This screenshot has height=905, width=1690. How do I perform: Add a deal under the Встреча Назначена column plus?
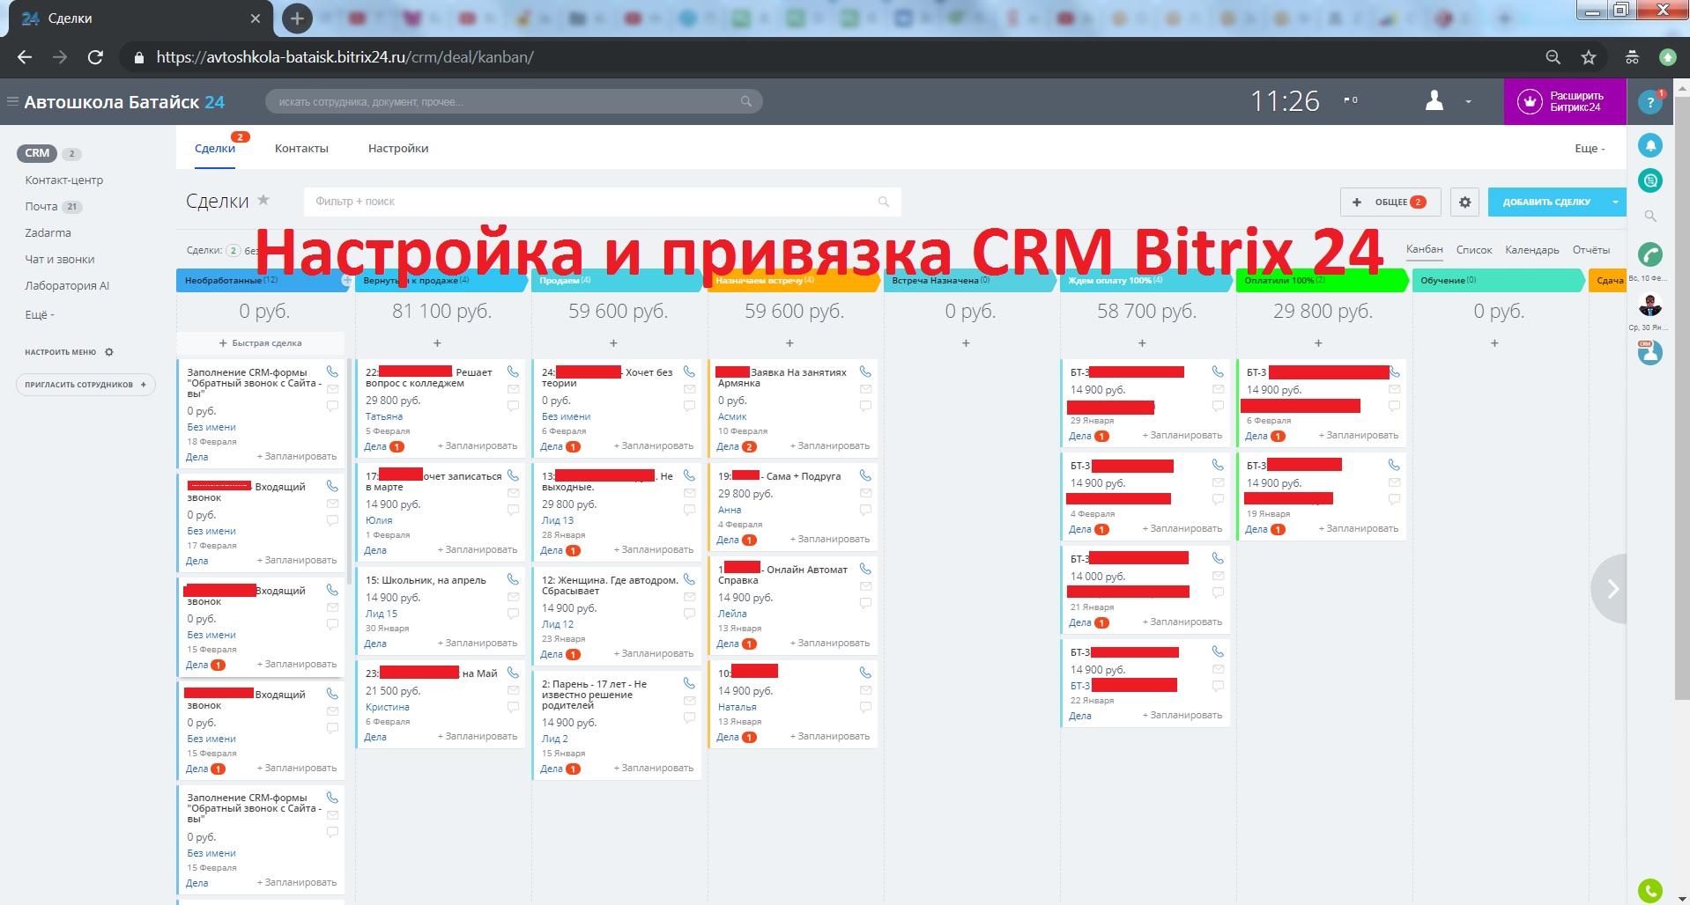point(966,343)
